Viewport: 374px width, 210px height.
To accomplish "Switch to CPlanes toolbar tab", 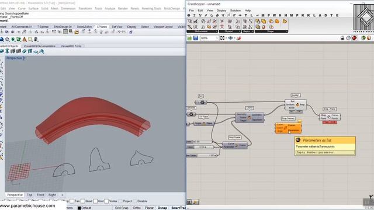I will coord(102,27).
